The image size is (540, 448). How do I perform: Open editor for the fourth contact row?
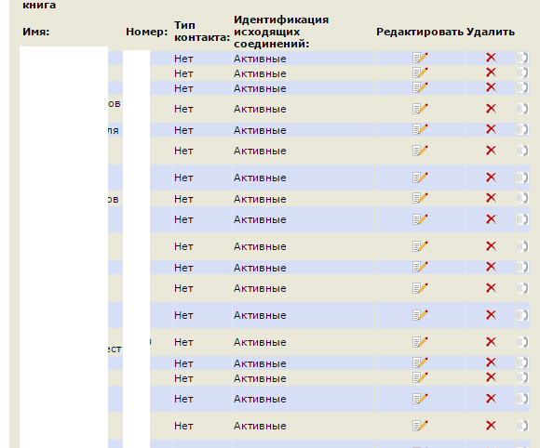[x=420, y=109]
